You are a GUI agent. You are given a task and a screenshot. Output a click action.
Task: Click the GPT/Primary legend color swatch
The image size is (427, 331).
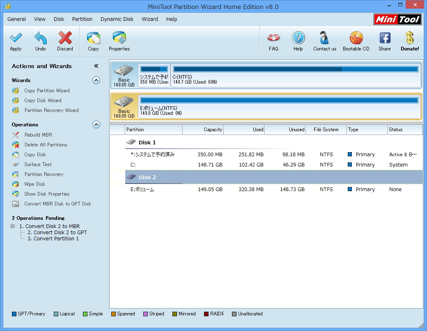pos(14,314)
